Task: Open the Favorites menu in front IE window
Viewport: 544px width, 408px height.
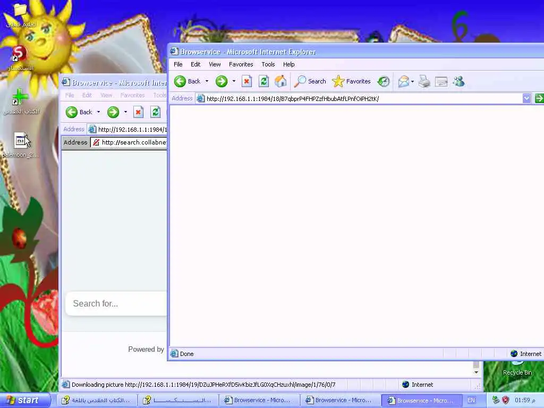Action: (x=241, y=64)
